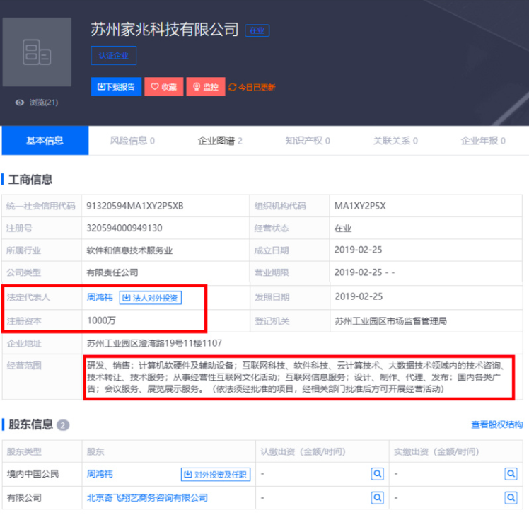Screen dimensions: 529x515
Task: Open legal representative 周鸿祎 link in 工商信息
Action: tap(100, 297)
